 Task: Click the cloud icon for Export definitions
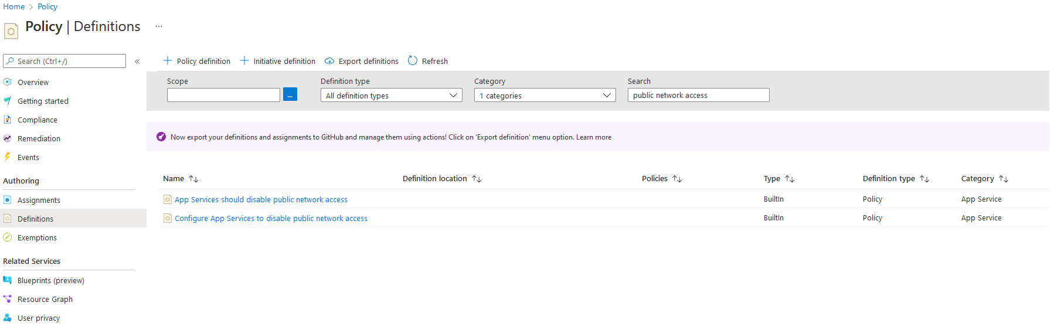pyautogui.click(x=329, y=61)
